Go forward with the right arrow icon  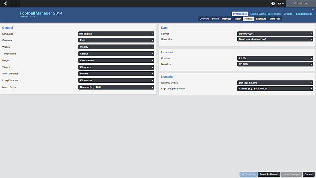16,3
